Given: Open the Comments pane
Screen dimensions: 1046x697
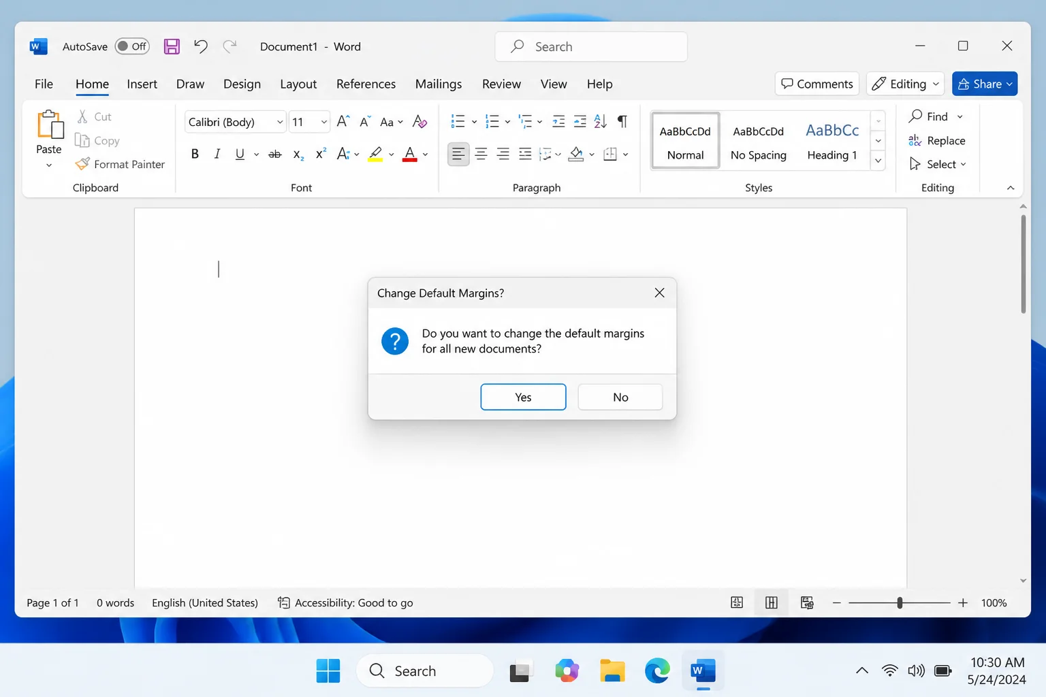Looking at the screenshot, I should pos(817,84).
